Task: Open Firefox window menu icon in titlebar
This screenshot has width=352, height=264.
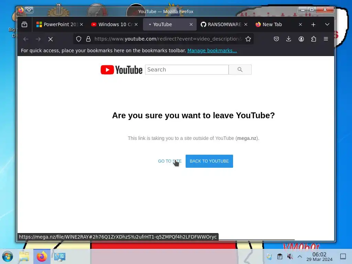Action: pos(21,10)
